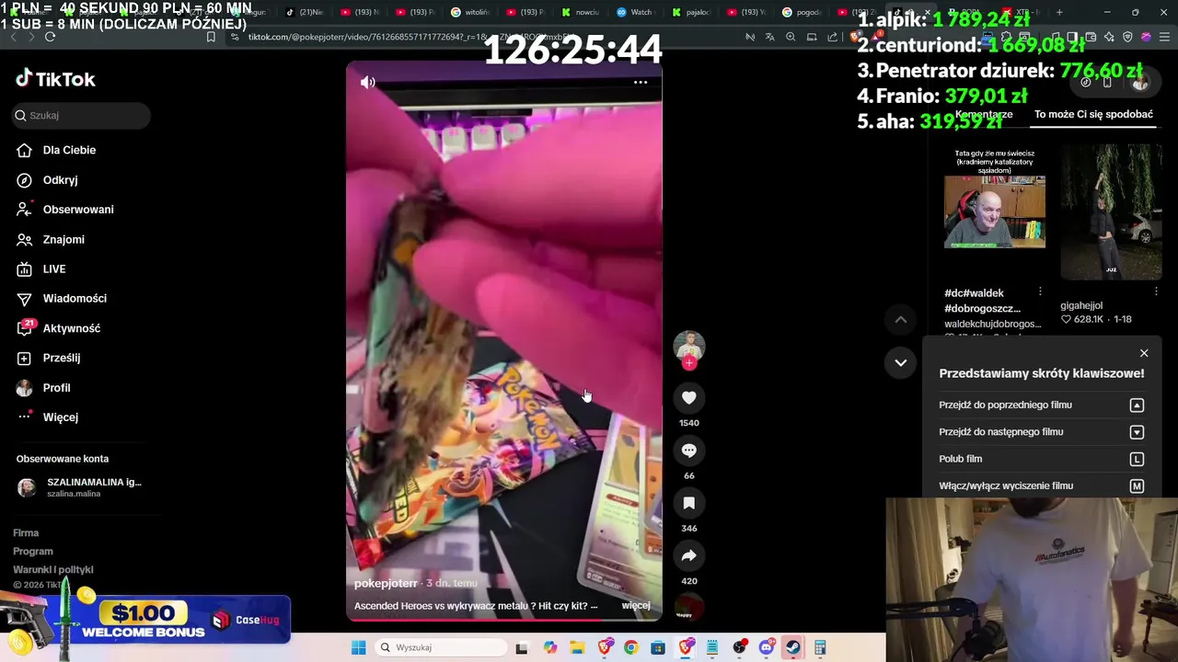1178x662 pixels.
Task: Open Warunki i polityki link
Action: (x=53, y=570)
